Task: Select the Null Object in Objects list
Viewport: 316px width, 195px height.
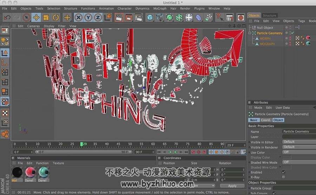Action: click(265, 28)
